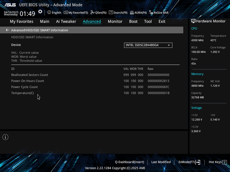Viewport: 230px width, 172px height.
Task: Click the Hot Keys question mark icon
Action: pyautogui.click(x=225, y=162)
